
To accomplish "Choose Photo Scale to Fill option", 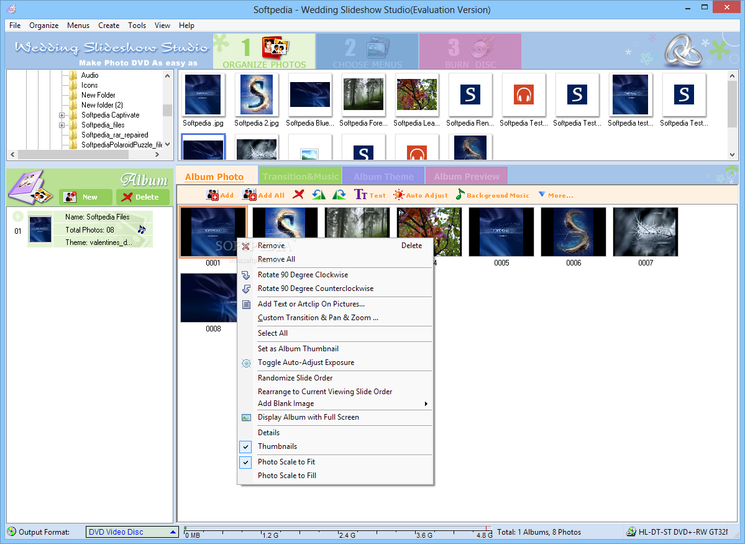I will (x=287, y=476).
